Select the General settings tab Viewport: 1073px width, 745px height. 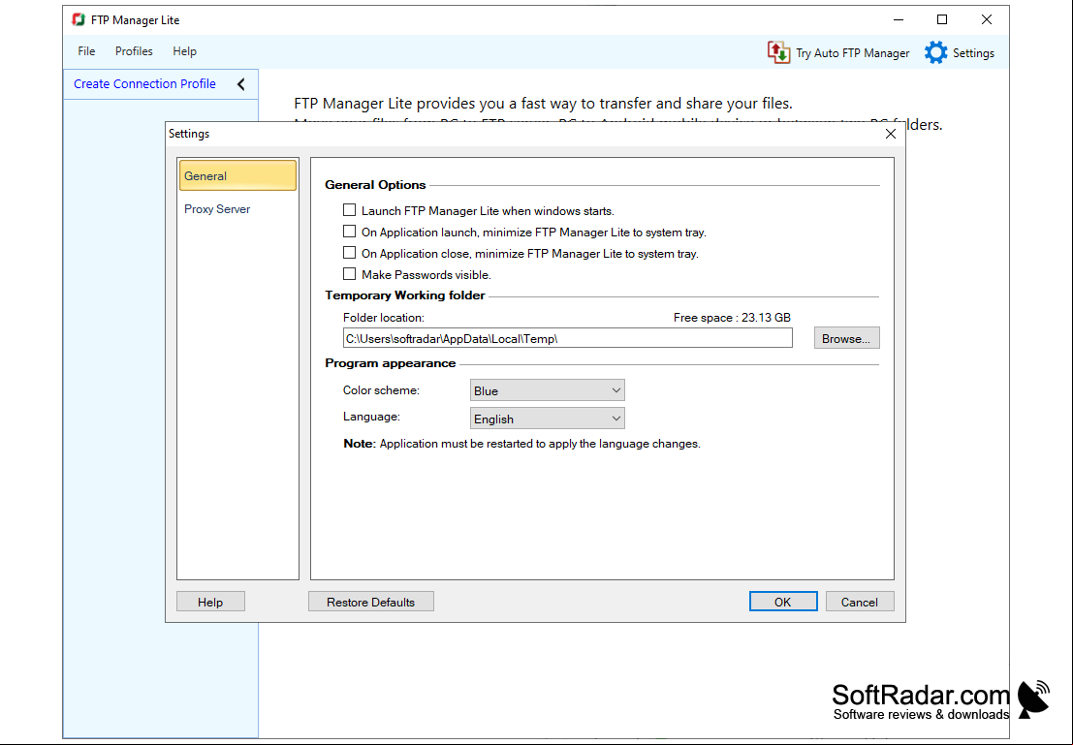pyautogui.click(x=237, y=175)
